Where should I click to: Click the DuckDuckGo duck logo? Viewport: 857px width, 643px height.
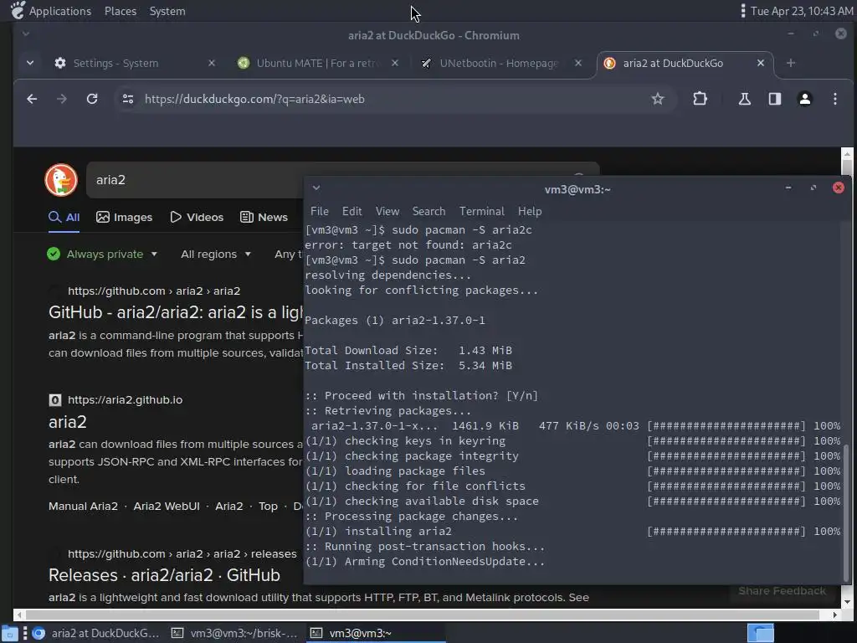(60, 180)
